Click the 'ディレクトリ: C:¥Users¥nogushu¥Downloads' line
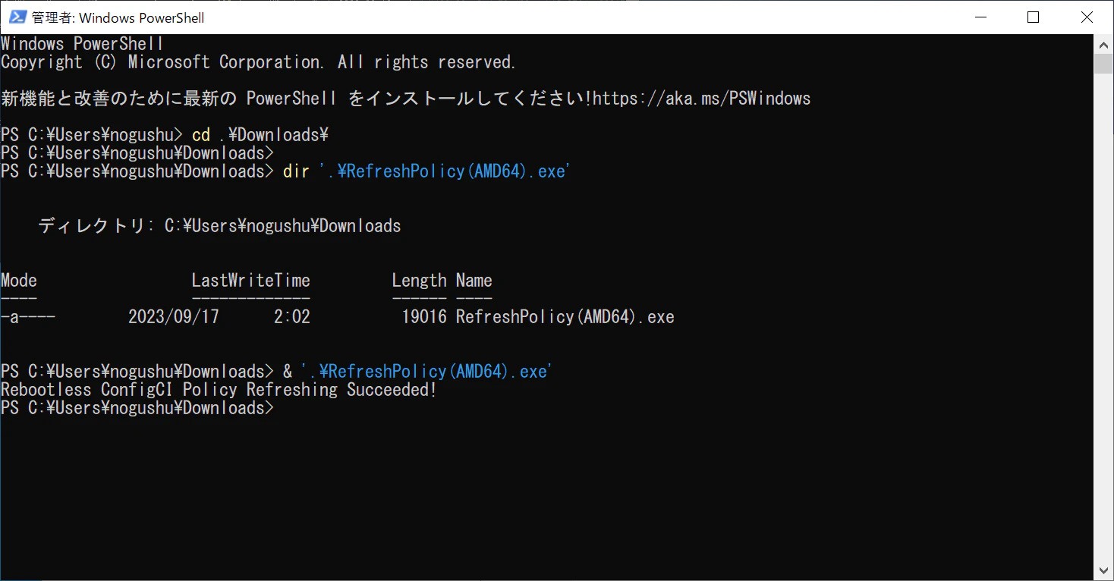Screen dimensions: 1114x581 coord(219,226)
